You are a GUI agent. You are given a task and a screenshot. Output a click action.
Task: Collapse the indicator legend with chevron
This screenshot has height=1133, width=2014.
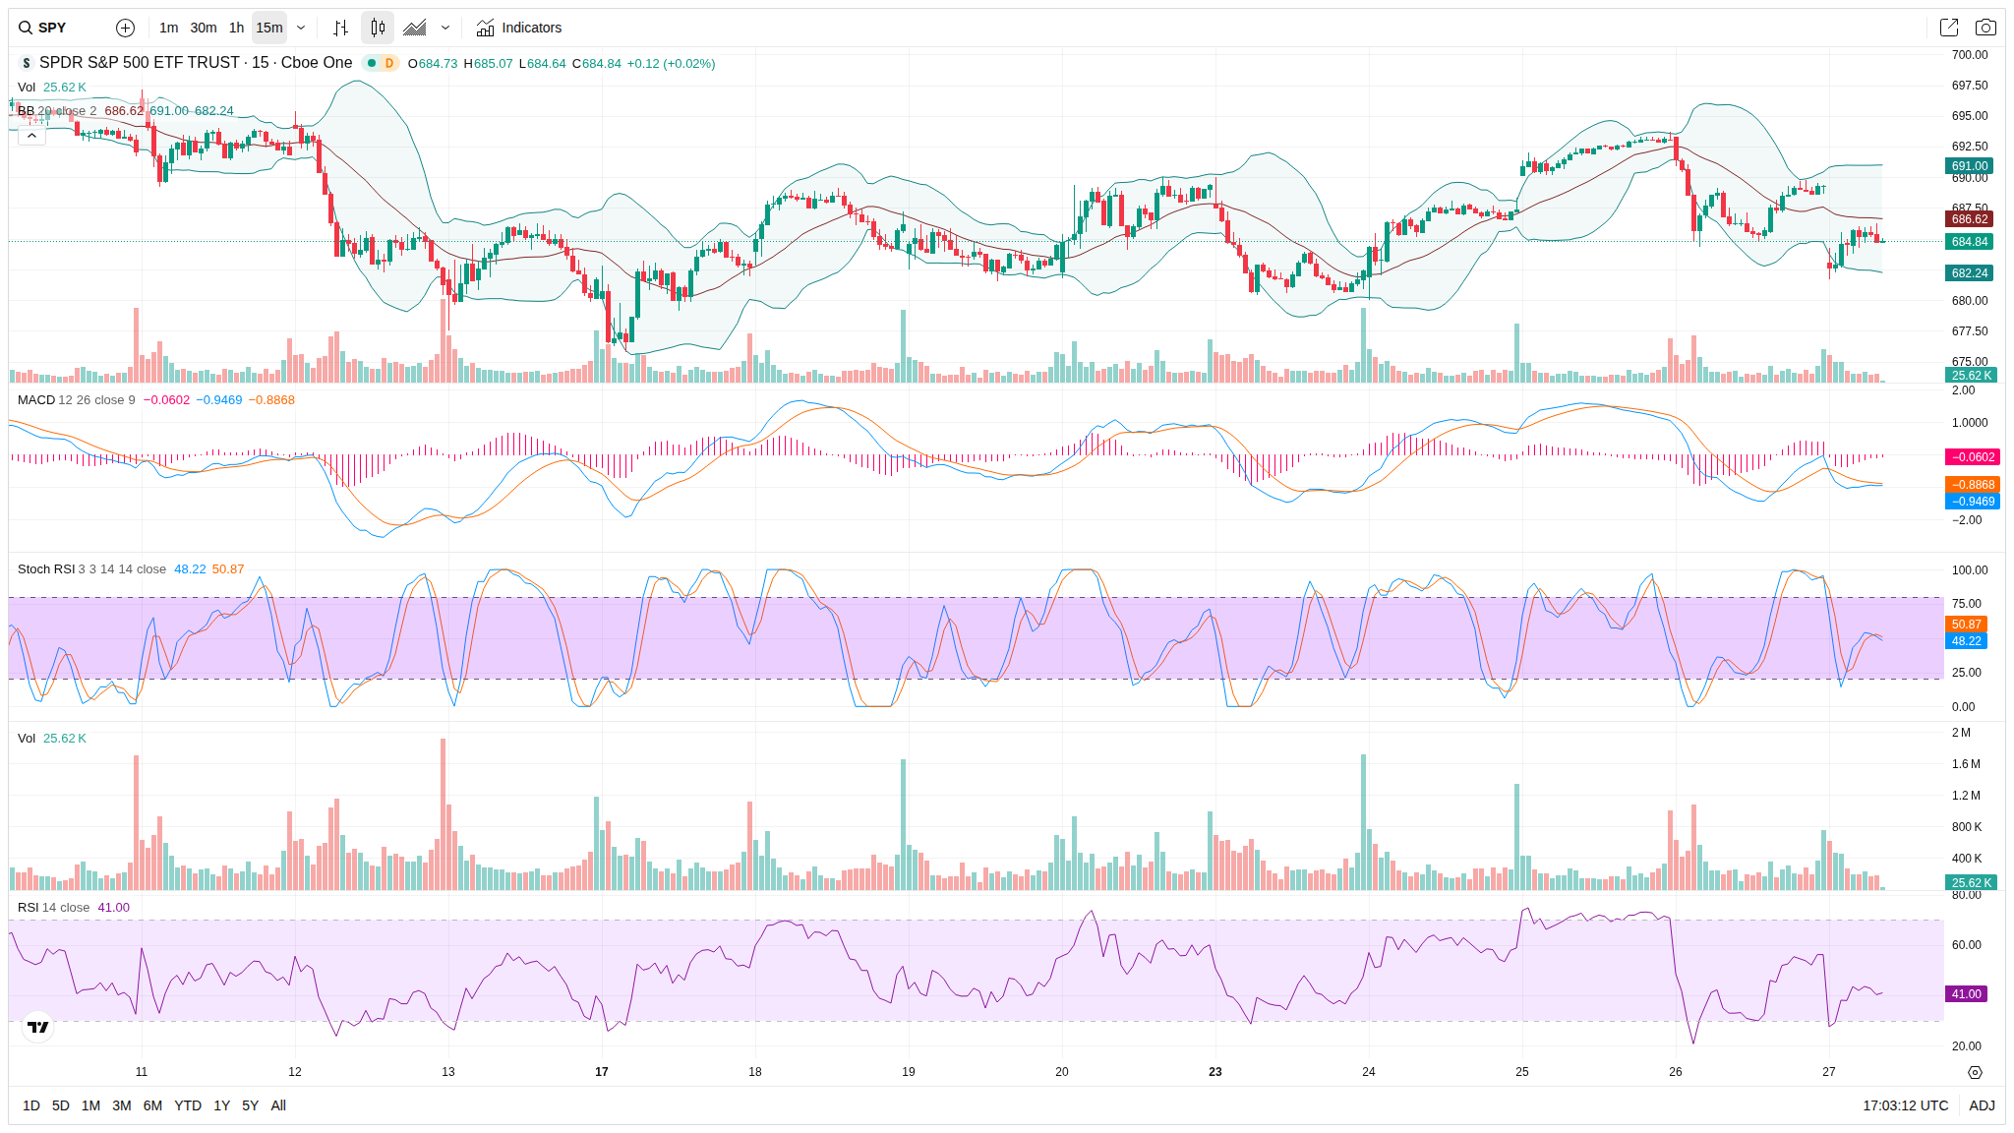click(x=31, y=136)
